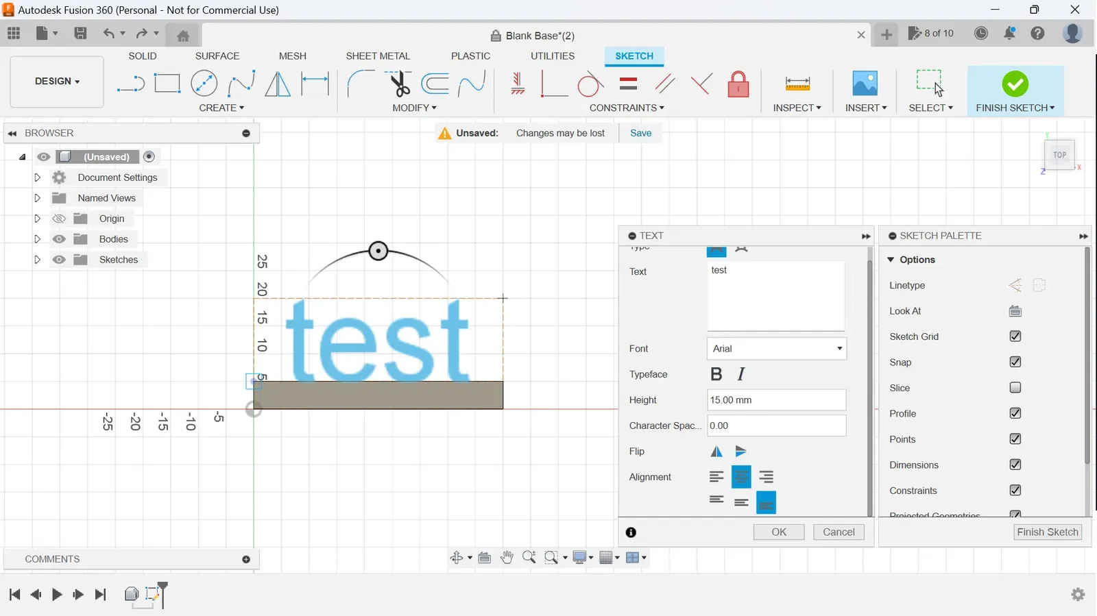Select the Offset tool
Viewport: 1097px width, 616px height.
435,84
